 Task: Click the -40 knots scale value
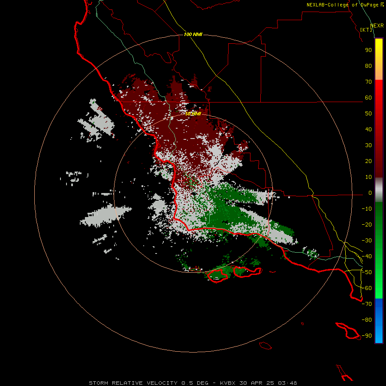(x=367, y=256)
